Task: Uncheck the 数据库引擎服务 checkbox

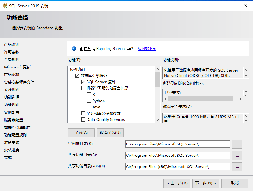Action: point(77,75)
